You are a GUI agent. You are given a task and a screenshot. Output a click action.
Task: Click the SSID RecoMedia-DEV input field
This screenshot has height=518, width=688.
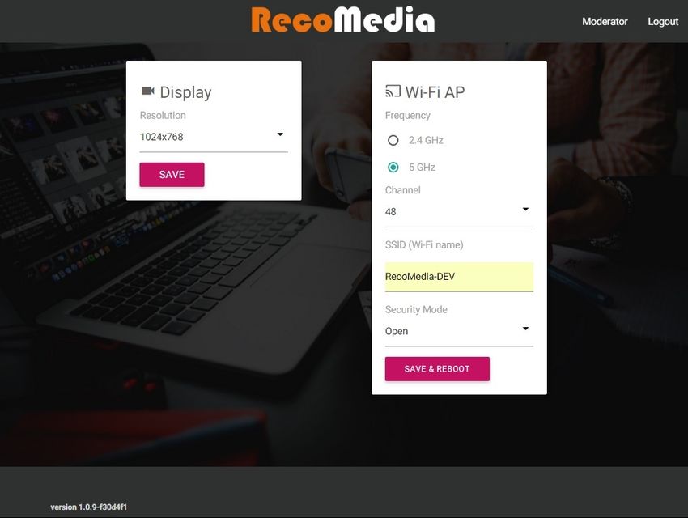pos(459,277)
